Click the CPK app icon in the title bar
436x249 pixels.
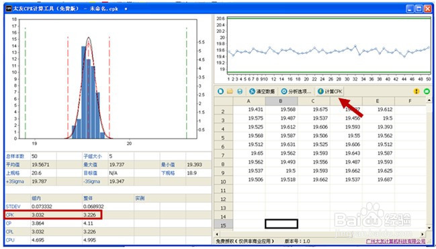(x=9, y=9)
